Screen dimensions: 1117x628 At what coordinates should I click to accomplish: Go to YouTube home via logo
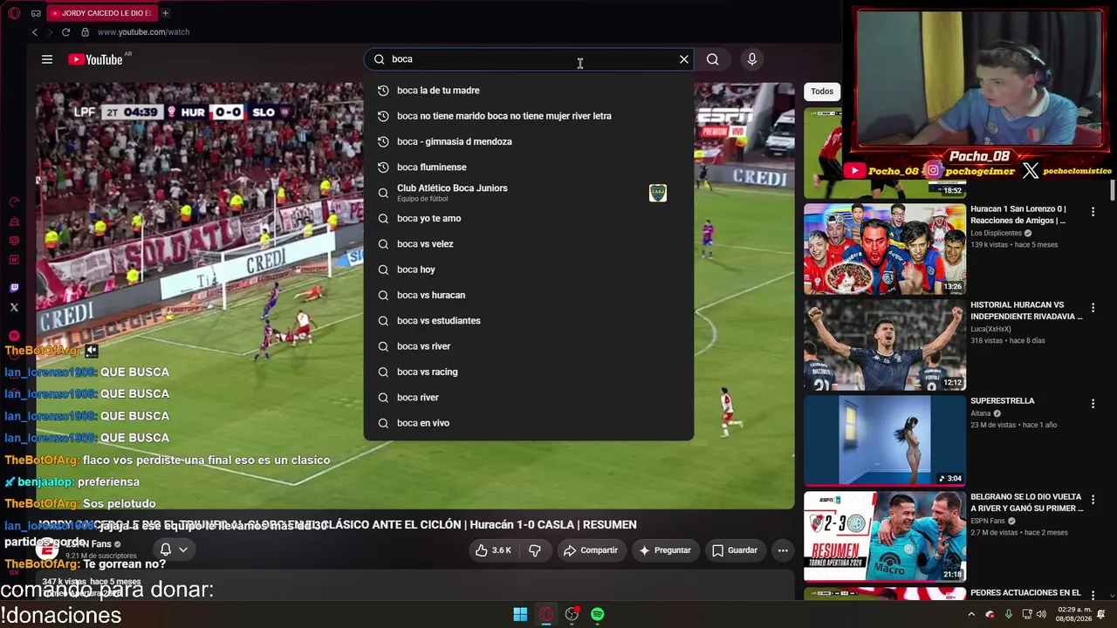(x=95, y=59)
